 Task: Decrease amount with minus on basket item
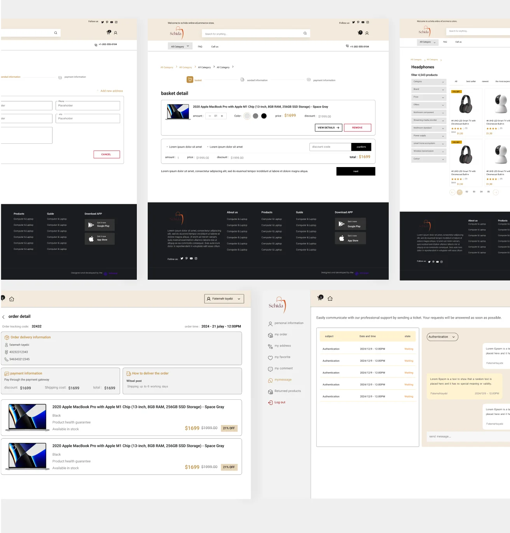click(x=210, y=116)
